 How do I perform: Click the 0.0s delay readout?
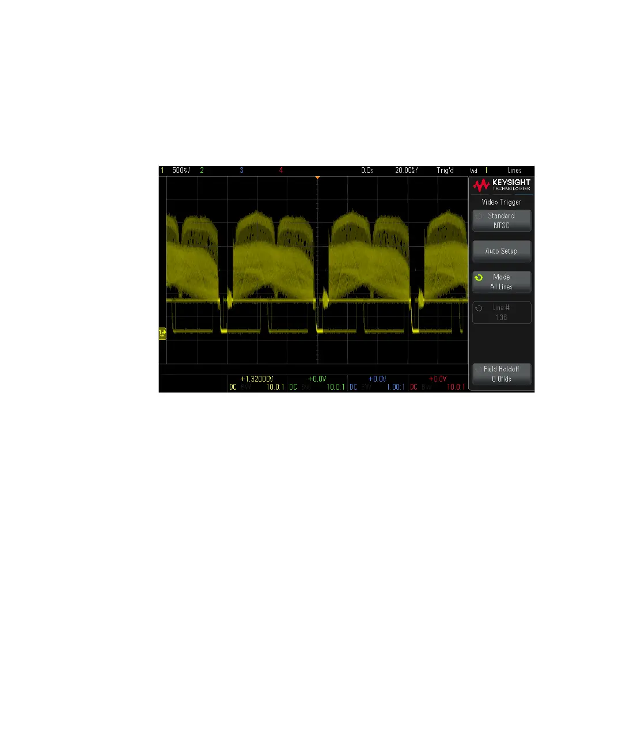pyautogui.click(x=367, y=171)
